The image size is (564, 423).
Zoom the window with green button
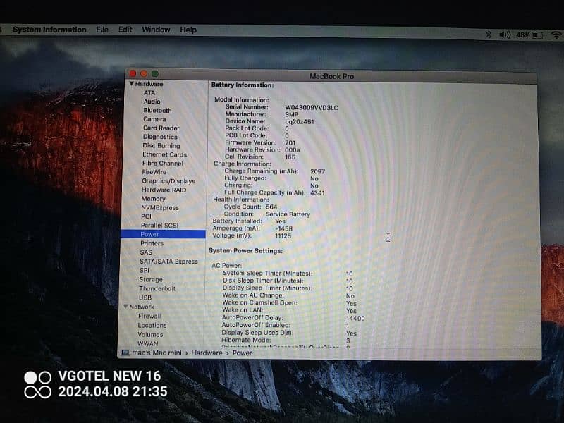pyautogui.click(x=155, y=74)
